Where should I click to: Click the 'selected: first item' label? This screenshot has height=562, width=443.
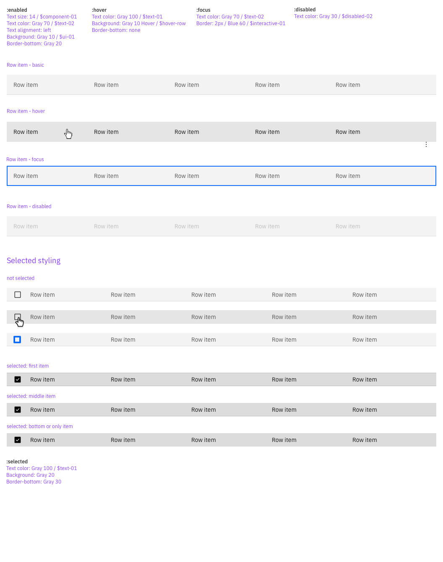[28, 366]
